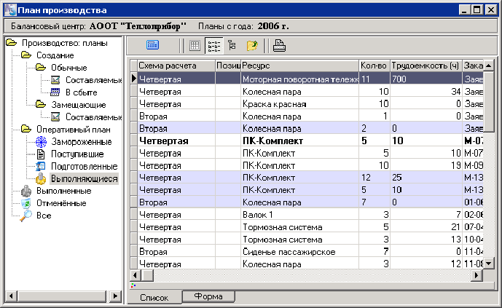Open Отменённые plans in the tree
Viewport: 502px width, 308px height.
[63, 203]
